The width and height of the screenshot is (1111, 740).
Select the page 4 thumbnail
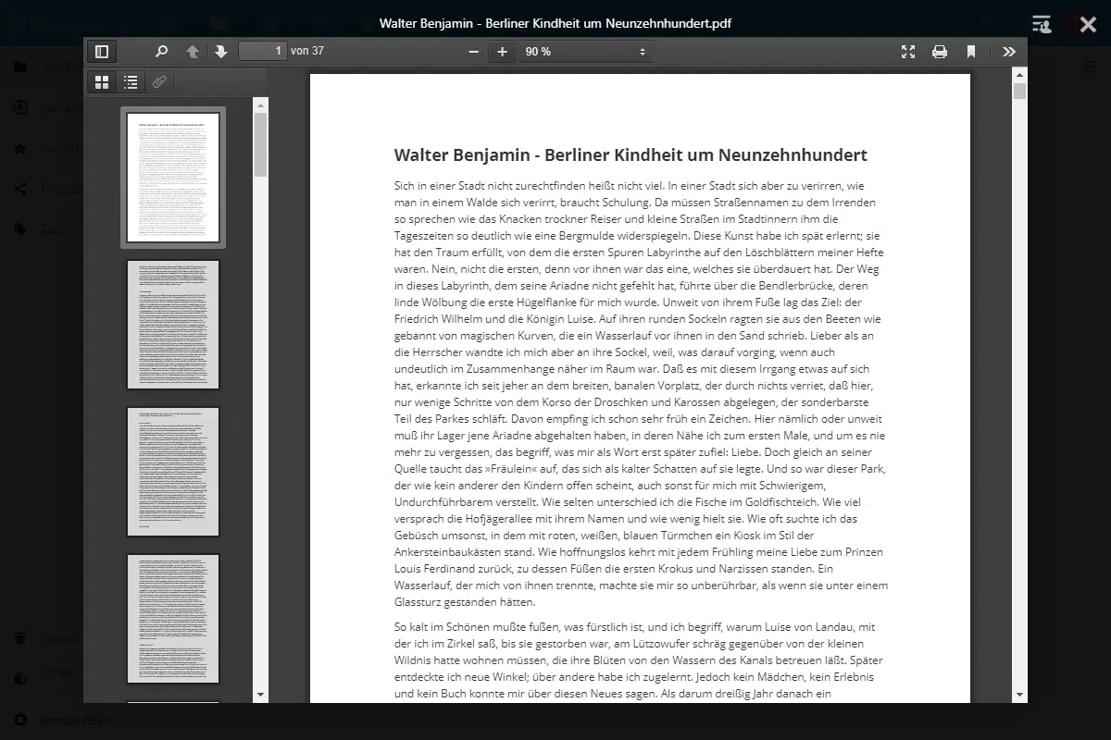coord(173,619)
